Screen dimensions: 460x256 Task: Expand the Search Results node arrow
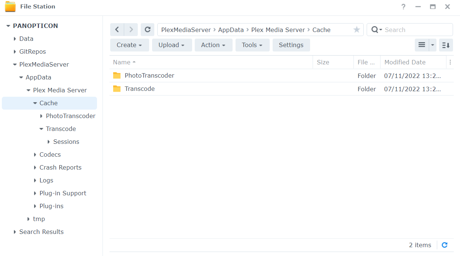tap(15, 232)
